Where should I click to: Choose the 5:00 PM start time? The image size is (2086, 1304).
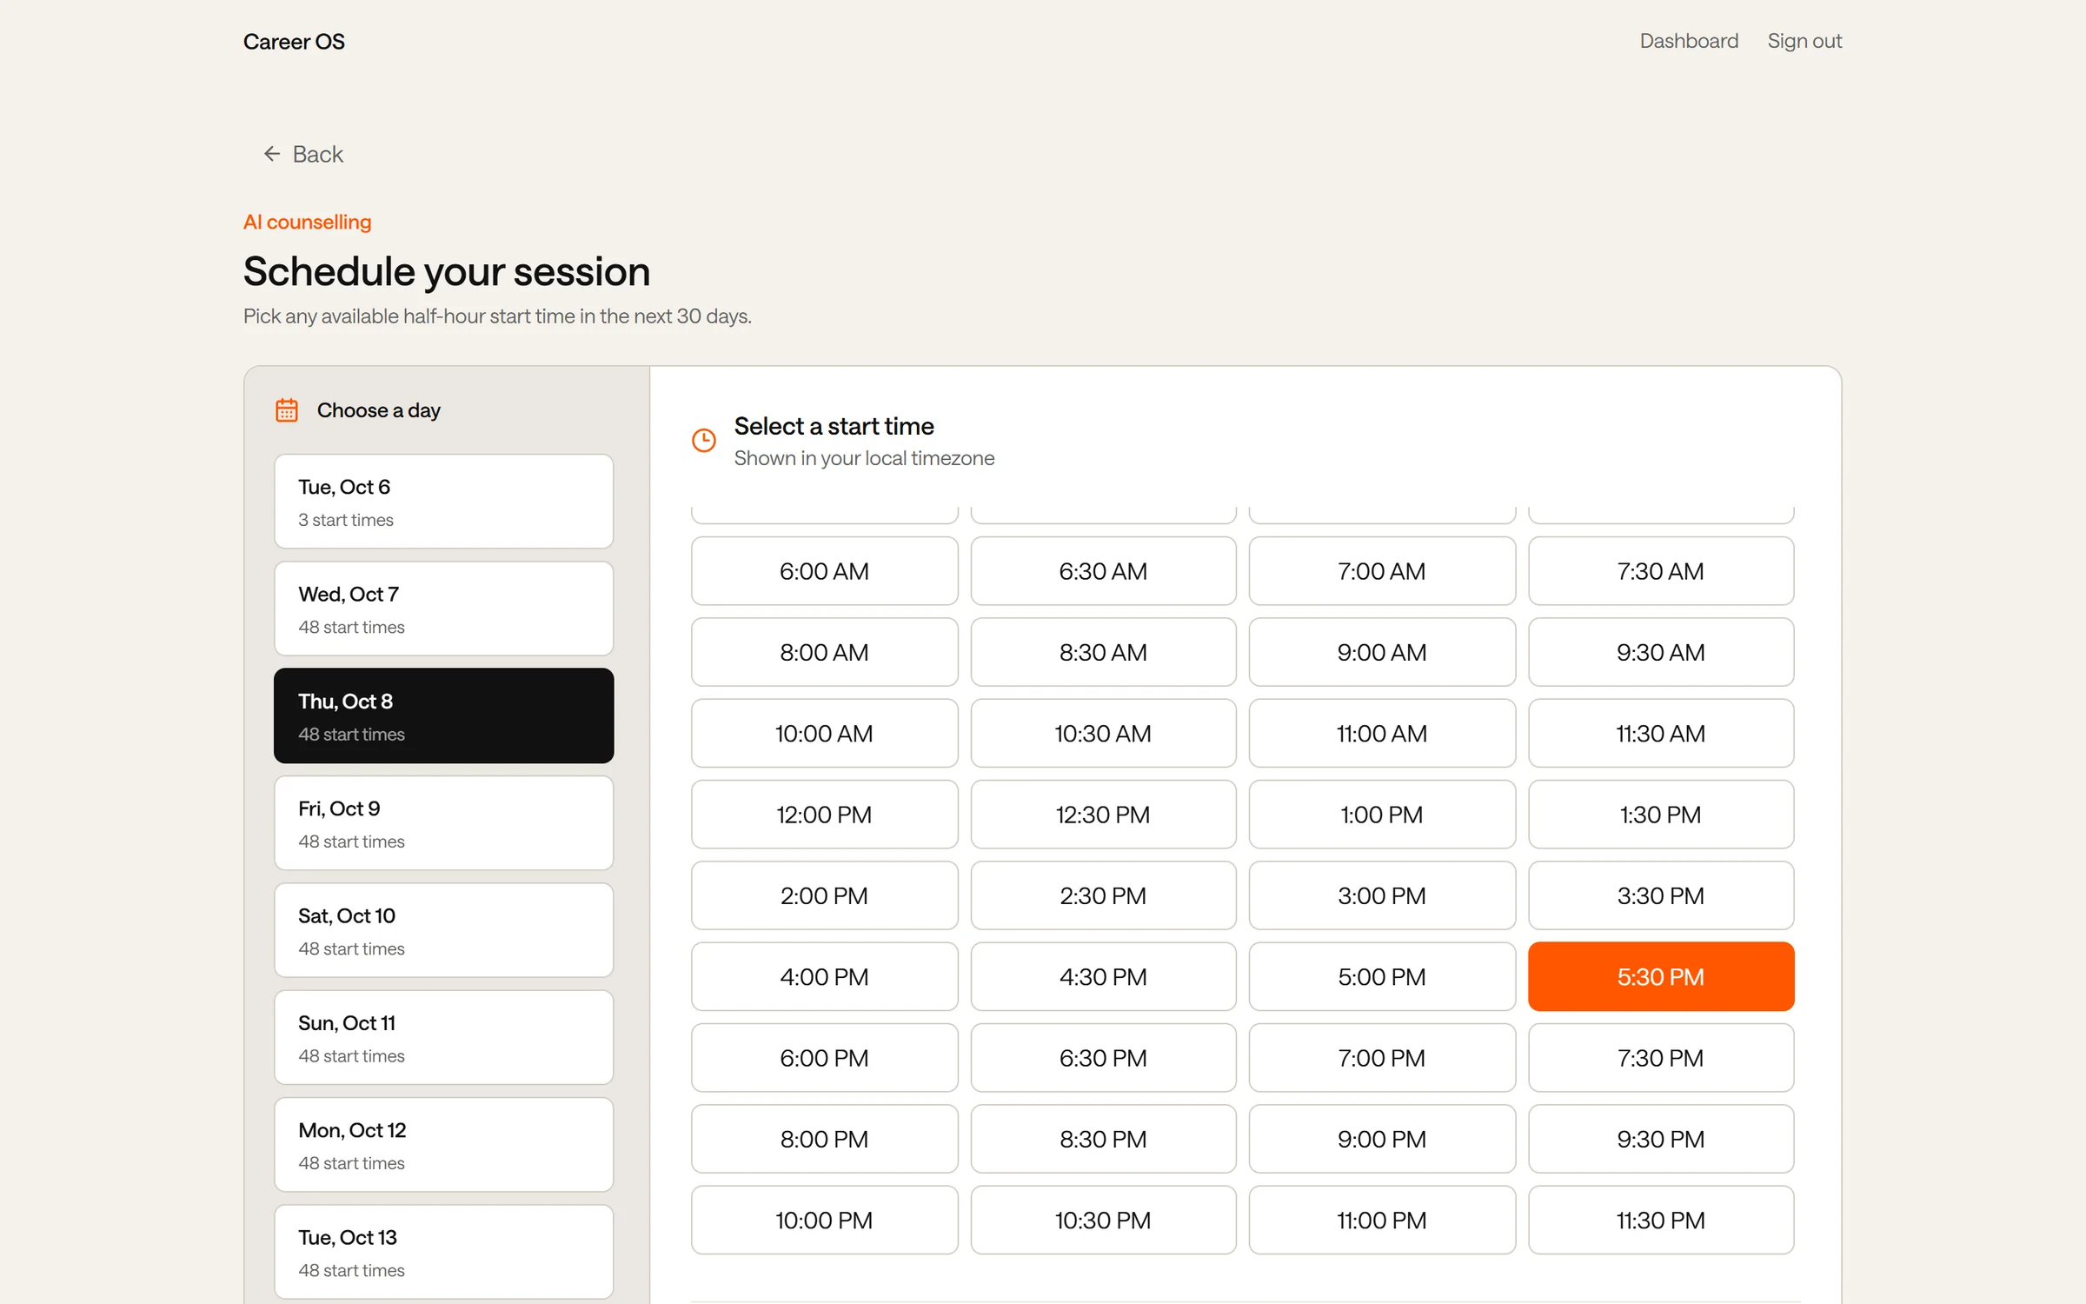(x=1382, y=977)
